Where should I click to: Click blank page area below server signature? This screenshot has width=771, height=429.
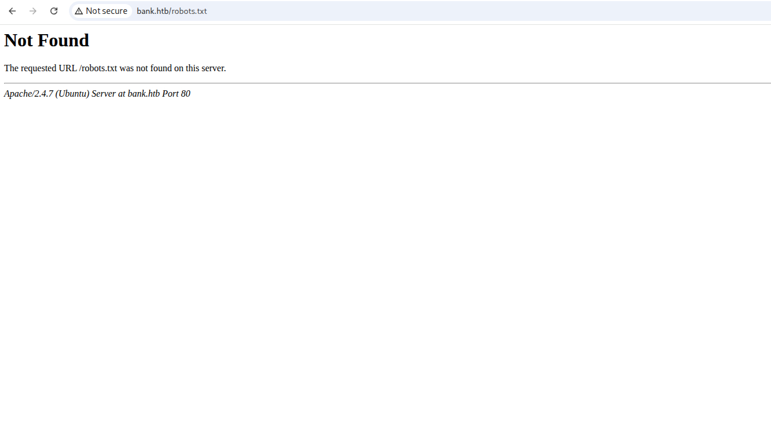(x=385, y=261)
